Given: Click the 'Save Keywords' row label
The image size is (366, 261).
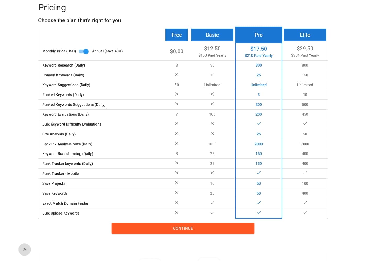Looking at the screenshot, I should tap(55, 193).
